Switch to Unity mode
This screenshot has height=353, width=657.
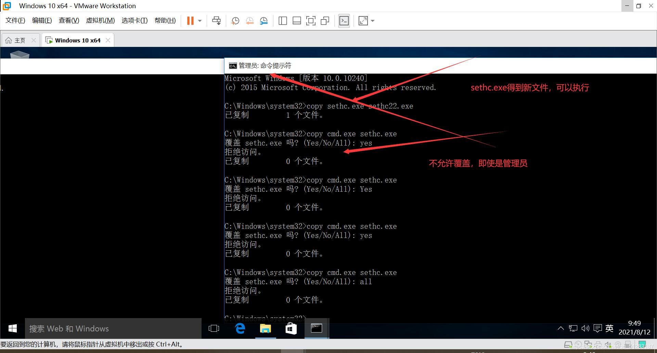point(325,21)
